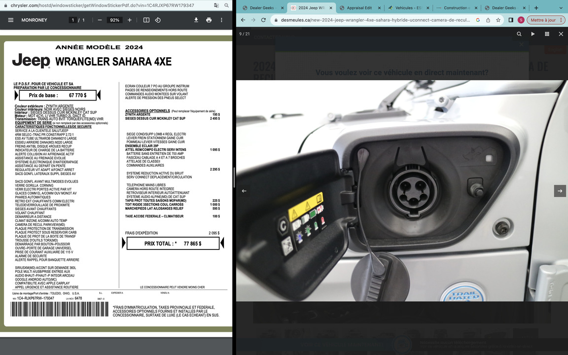Open a new browser tab
Image resolution: width=568 pixels, height=355 pixels.
coord(536,7)
